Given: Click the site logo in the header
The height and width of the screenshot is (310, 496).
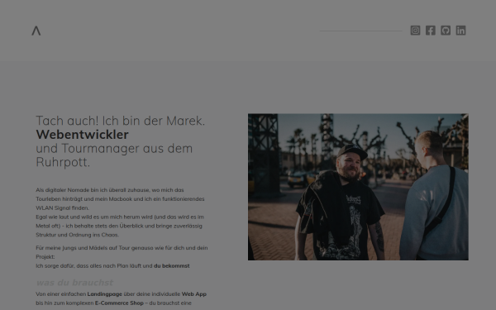Looking at the screenshot, I should (36, 31).
